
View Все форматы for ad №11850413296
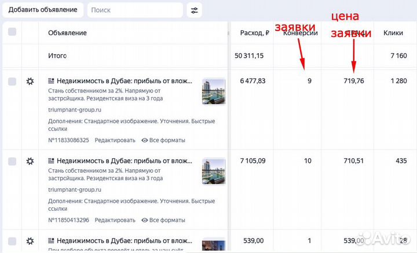tap(163, 220)
